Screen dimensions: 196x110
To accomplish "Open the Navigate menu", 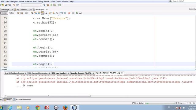I will (x=14, y=2).
